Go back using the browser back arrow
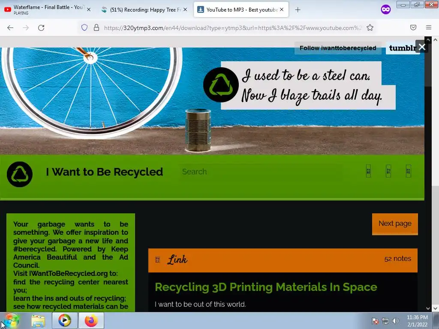The width and height of the screenshot is (439, 329). click(x=10, y=28)
